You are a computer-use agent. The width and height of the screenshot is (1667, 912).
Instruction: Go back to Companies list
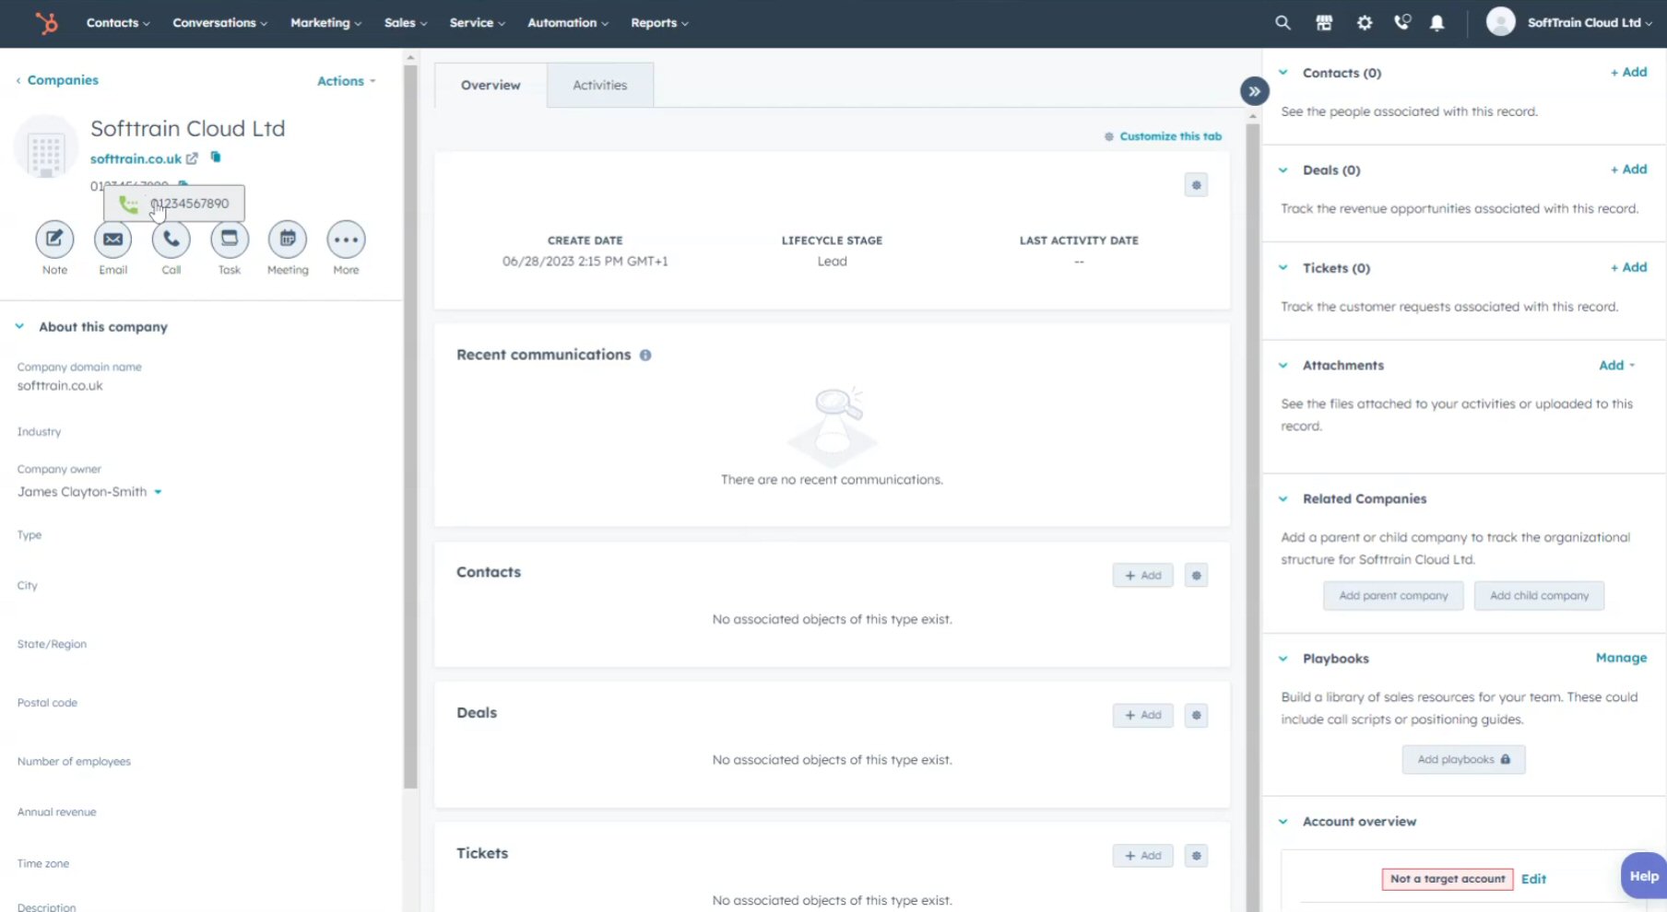pyautogui.click(x=57, y=80)
